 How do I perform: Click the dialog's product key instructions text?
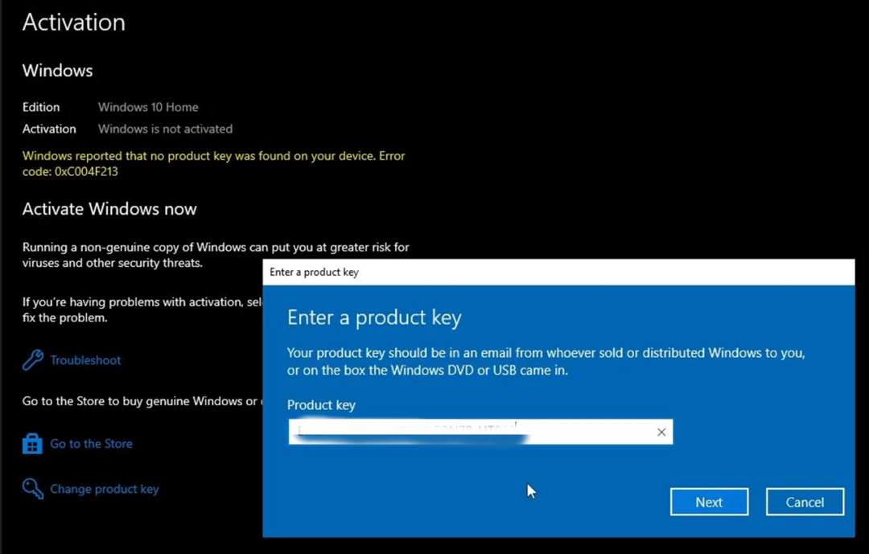pos(546,362)
